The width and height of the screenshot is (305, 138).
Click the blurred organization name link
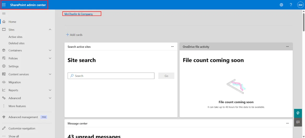[79, 14]
